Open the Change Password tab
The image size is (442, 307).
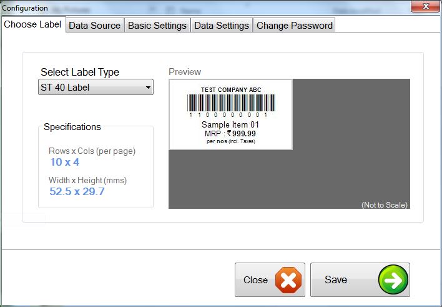294,26
